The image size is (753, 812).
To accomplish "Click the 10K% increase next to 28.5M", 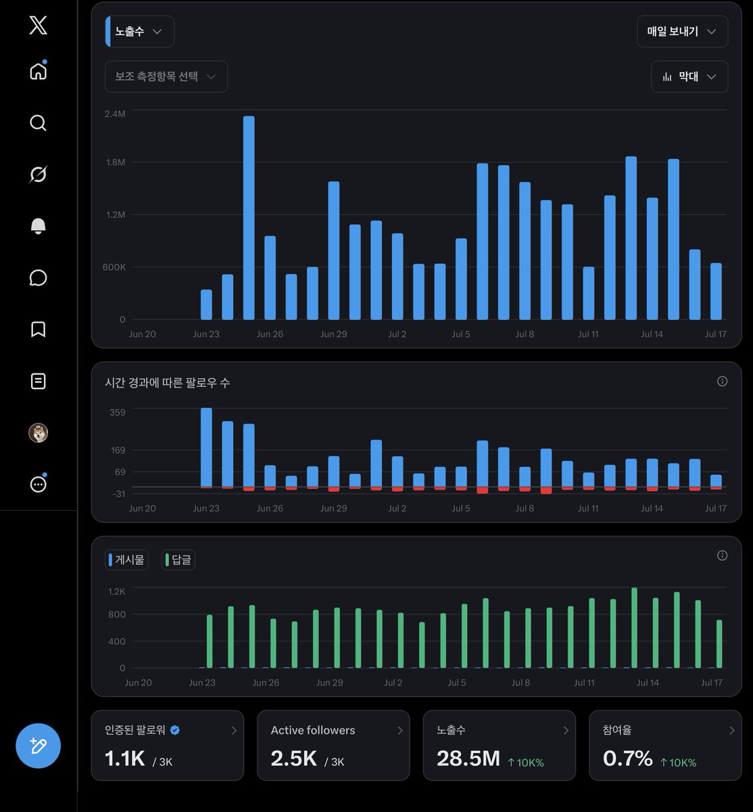I will coord(526,763).
